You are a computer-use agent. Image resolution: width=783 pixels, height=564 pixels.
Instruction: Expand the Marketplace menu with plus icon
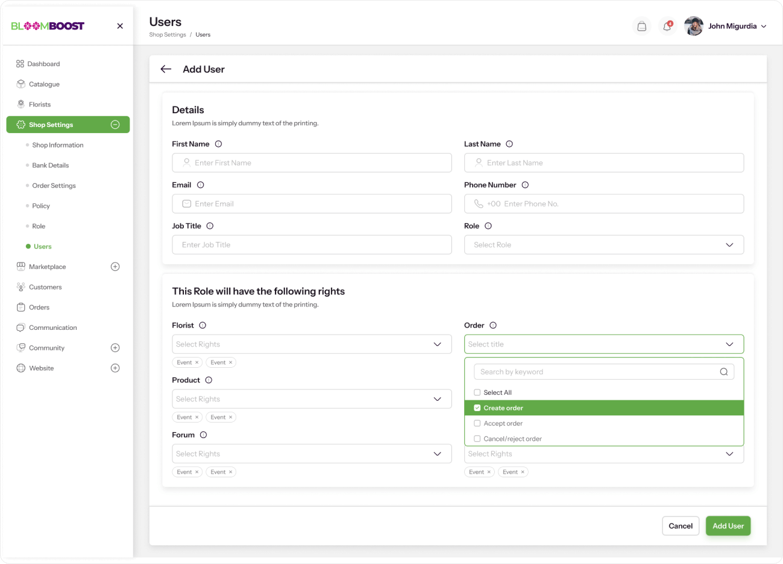click(115, 267)
